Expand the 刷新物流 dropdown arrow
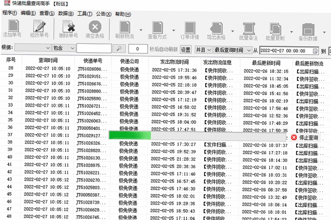Image resolution: width=331 pixels, height=220 pixels. pyautogui.click(x=141, y=30)
